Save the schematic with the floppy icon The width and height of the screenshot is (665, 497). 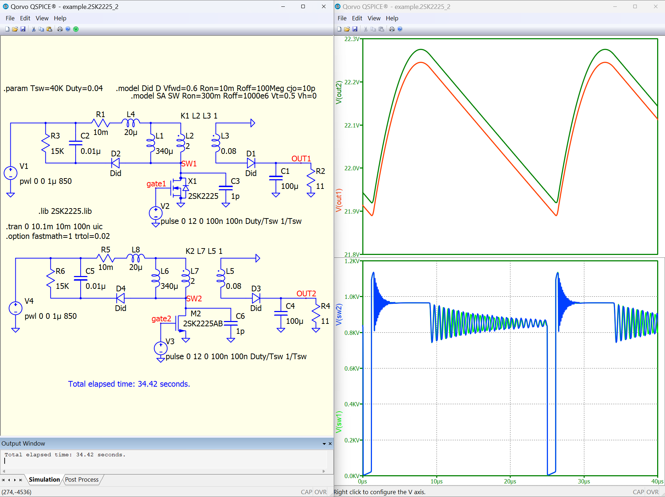click(x=23, y=29)
